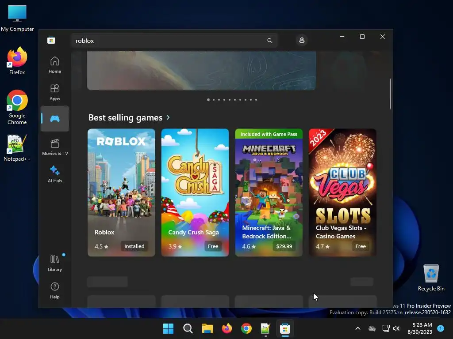
Task: Open the Best selling games heading
Action: (125, 117)
